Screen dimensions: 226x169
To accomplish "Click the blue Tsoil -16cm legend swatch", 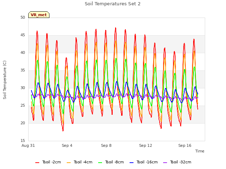I will [x=132, y=163].
